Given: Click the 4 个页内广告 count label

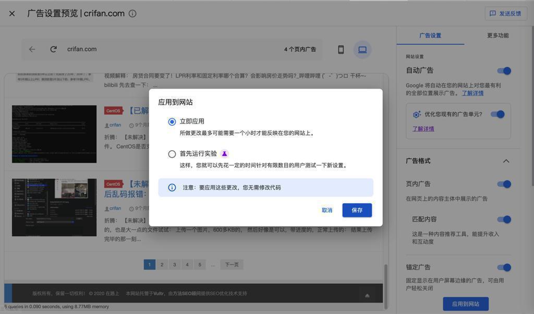Looking at the screenshot, I should click(x=300, y=50).
